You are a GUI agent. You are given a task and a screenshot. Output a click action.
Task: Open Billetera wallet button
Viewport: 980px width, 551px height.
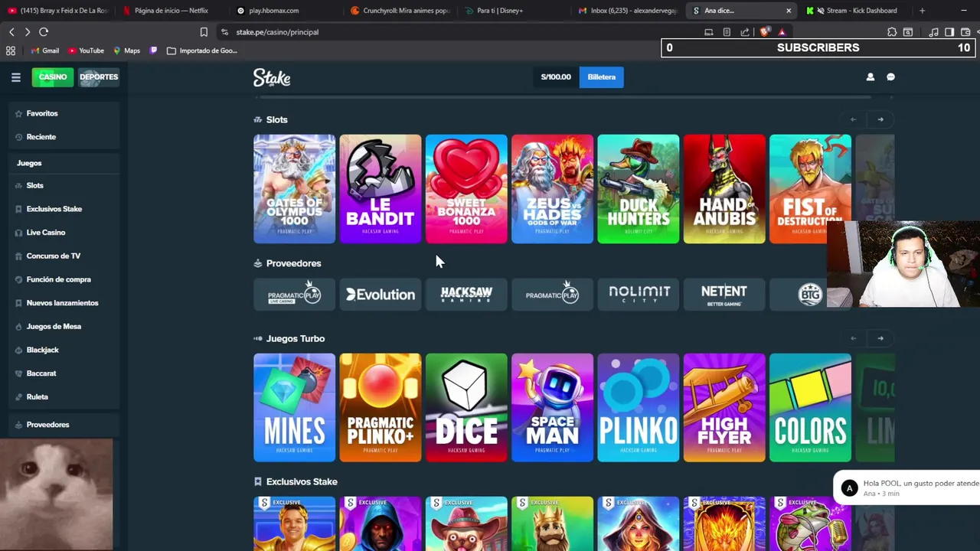coord(601,77)
